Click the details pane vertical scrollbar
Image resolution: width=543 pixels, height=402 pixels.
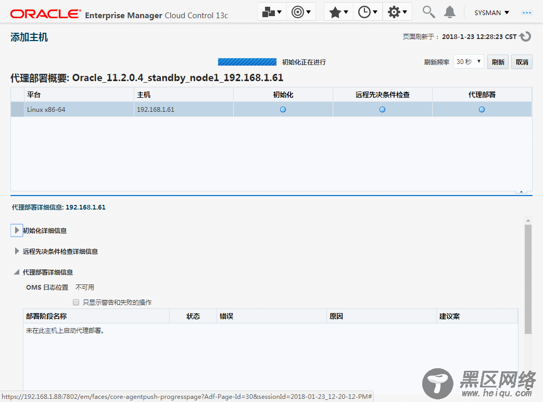click(x=528, y=279)
